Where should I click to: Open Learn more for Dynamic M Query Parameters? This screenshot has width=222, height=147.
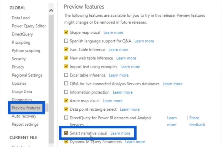tap(135, 142)
